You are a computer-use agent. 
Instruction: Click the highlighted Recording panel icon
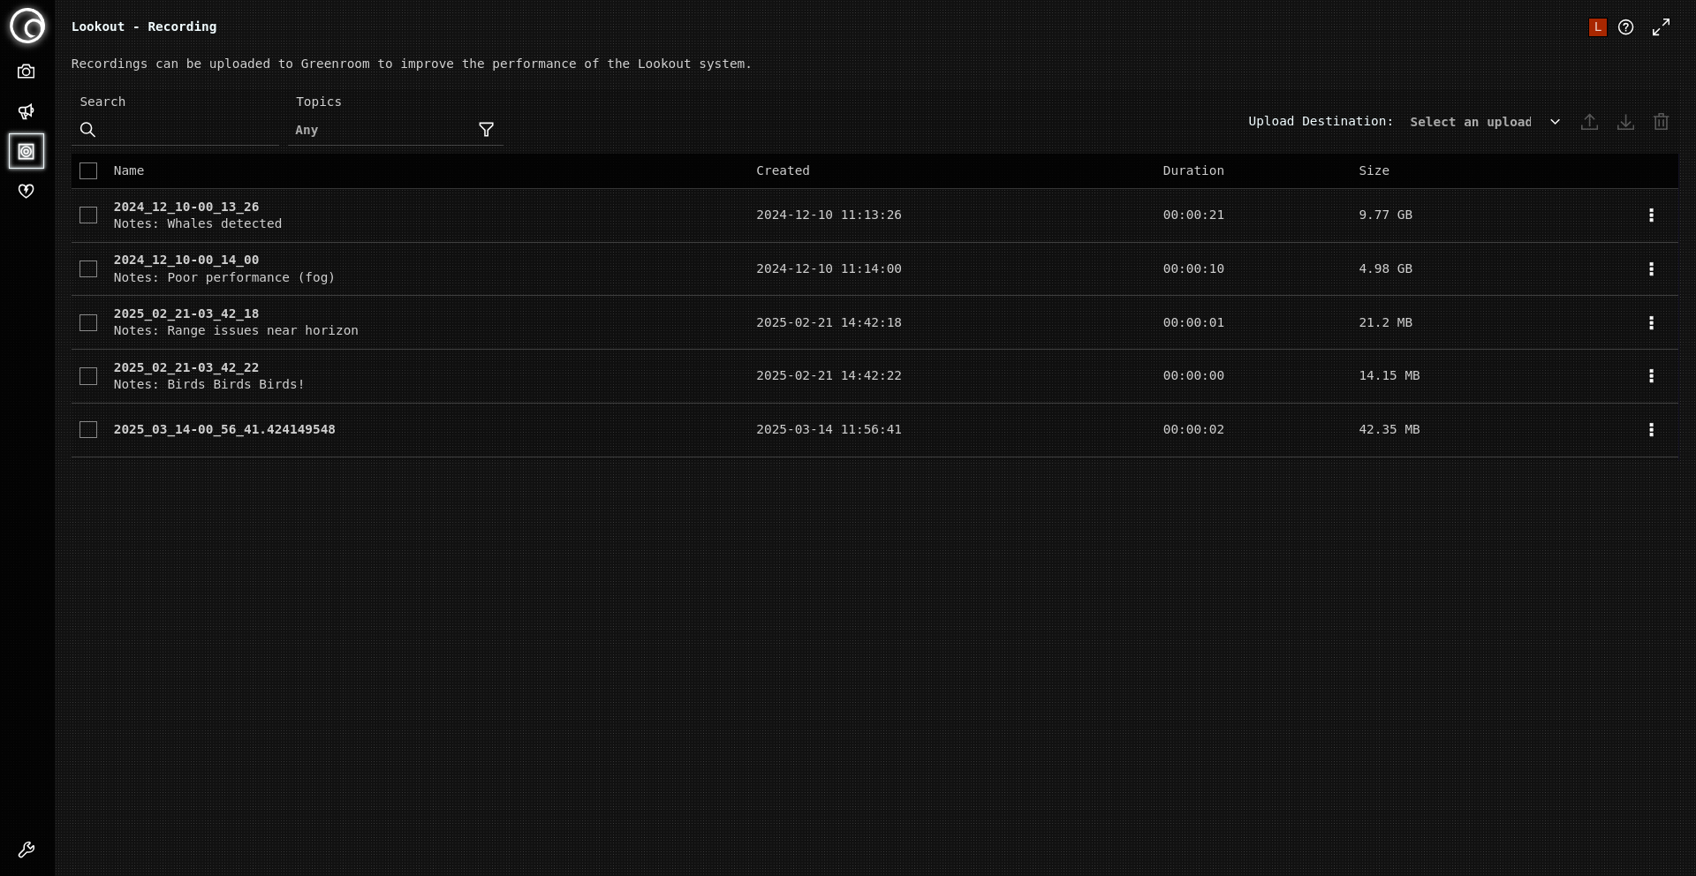pos(26,151)
